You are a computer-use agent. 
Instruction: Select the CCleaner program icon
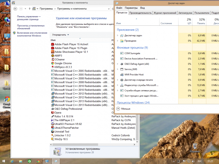(53, 59)
